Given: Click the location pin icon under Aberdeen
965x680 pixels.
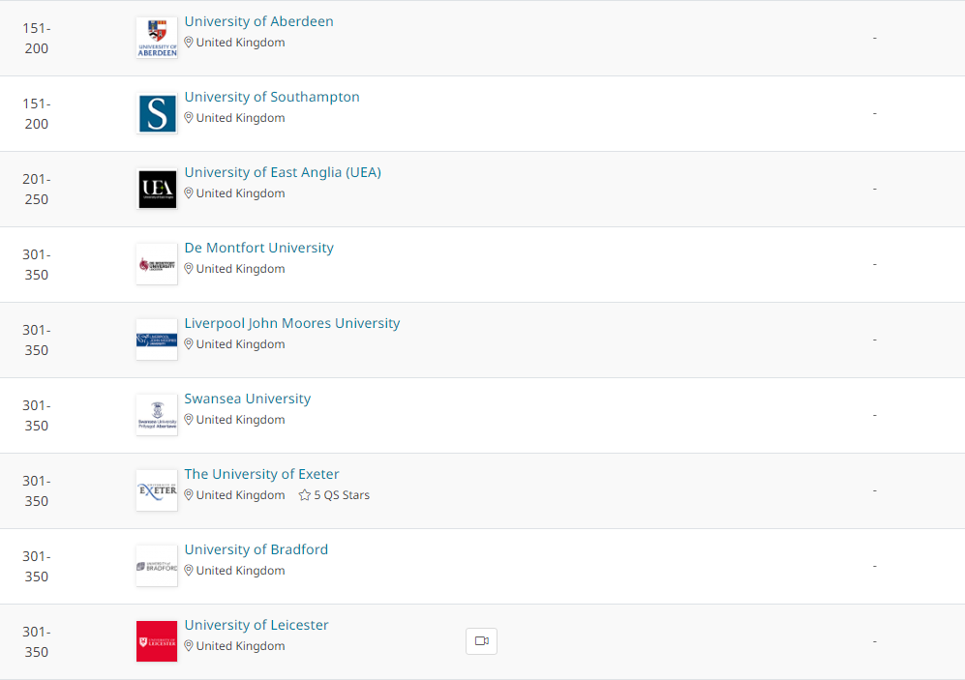Looking at the screenshot, I should 189,43.
